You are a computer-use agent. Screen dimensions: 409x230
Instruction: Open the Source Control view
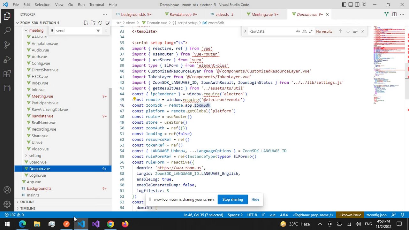(x=7, y=45)
